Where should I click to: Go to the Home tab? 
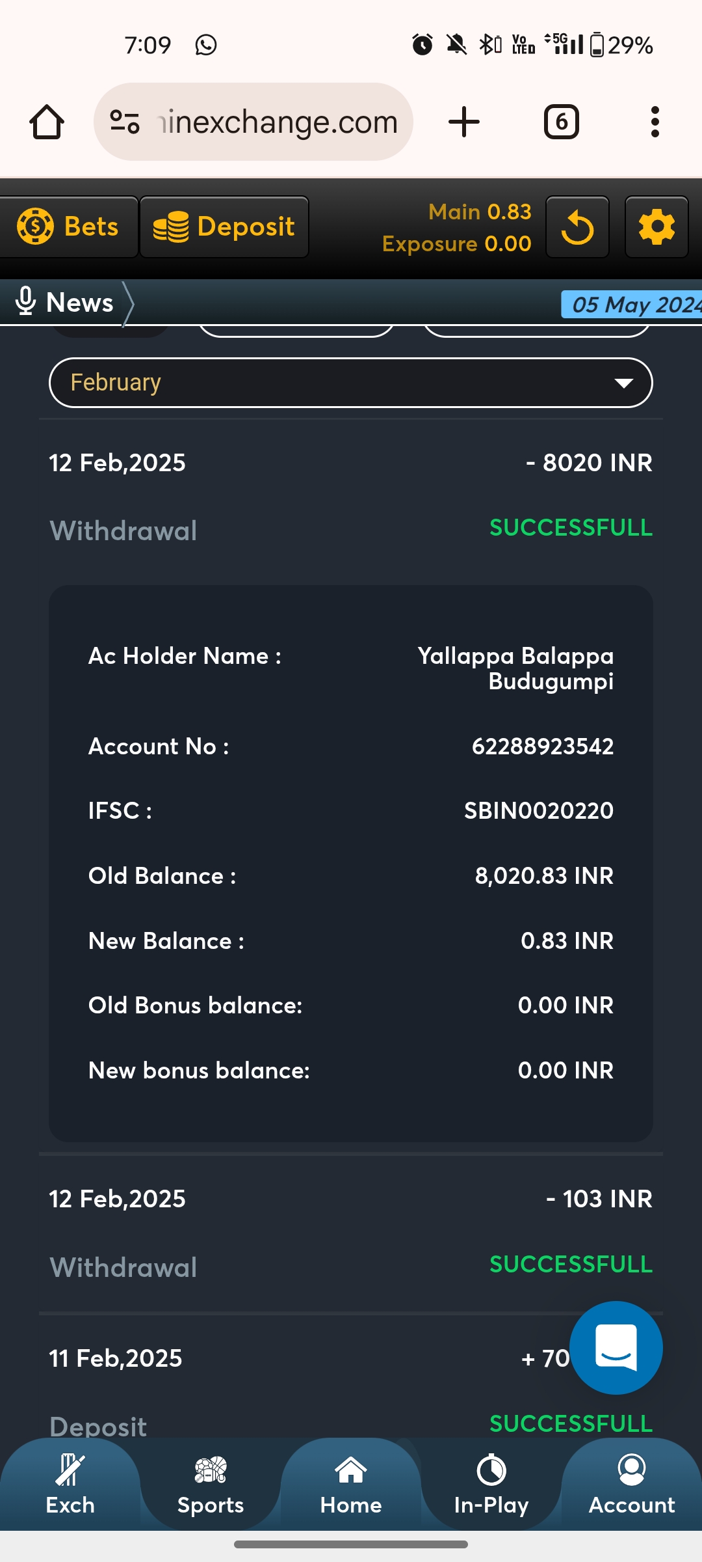click(351, 1485)
